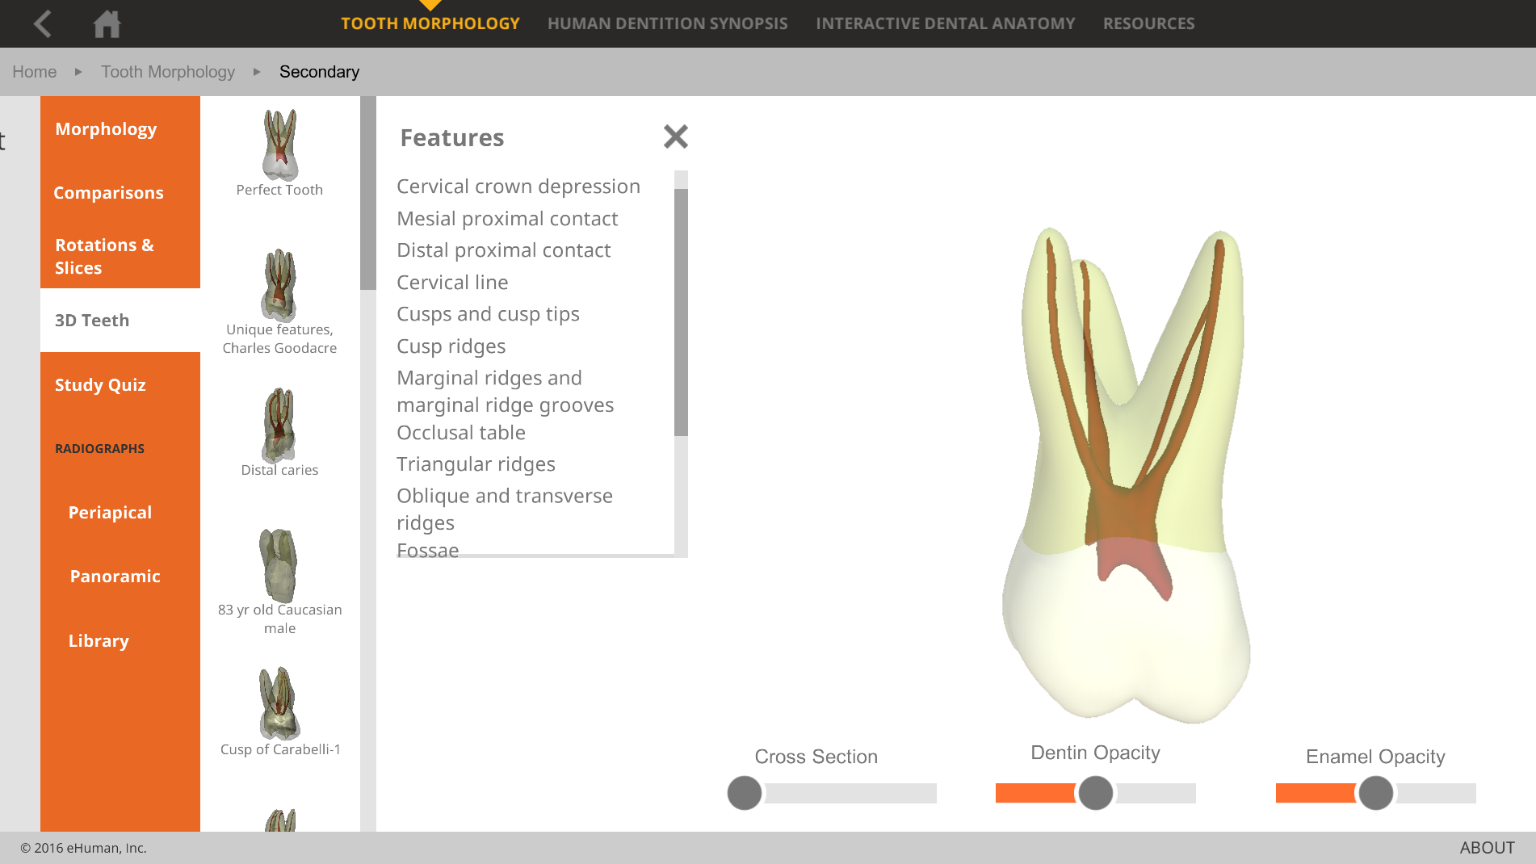Click the Enamel Opacity slider handle

(x=1376, y=793)
